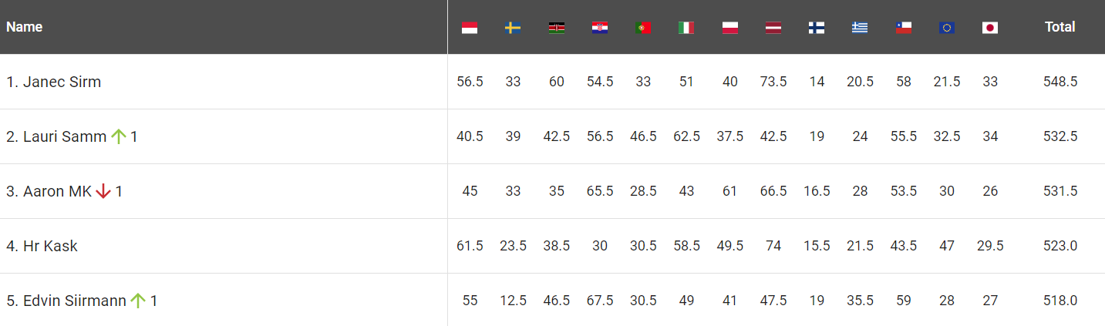Click red down arrow beside Aaron MK
1105x326 pixels.
(x=103, y=191)
